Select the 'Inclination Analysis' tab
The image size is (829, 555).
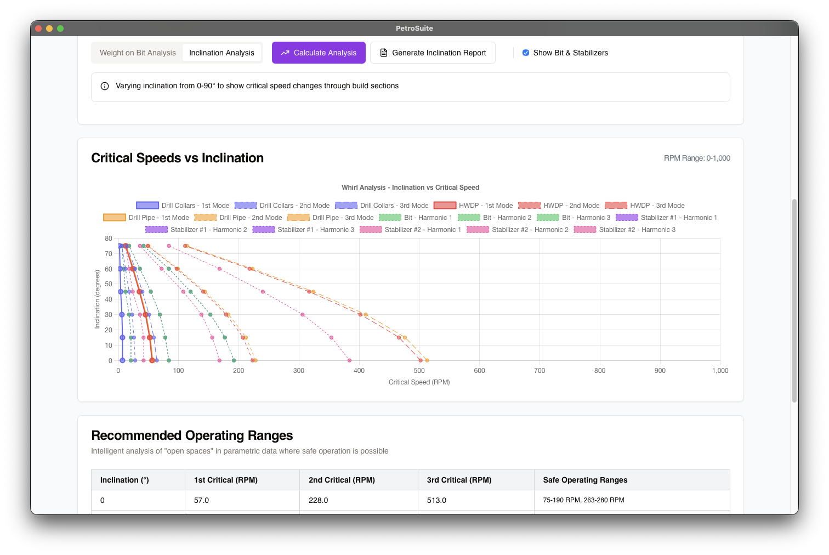[x=222, y=53]
